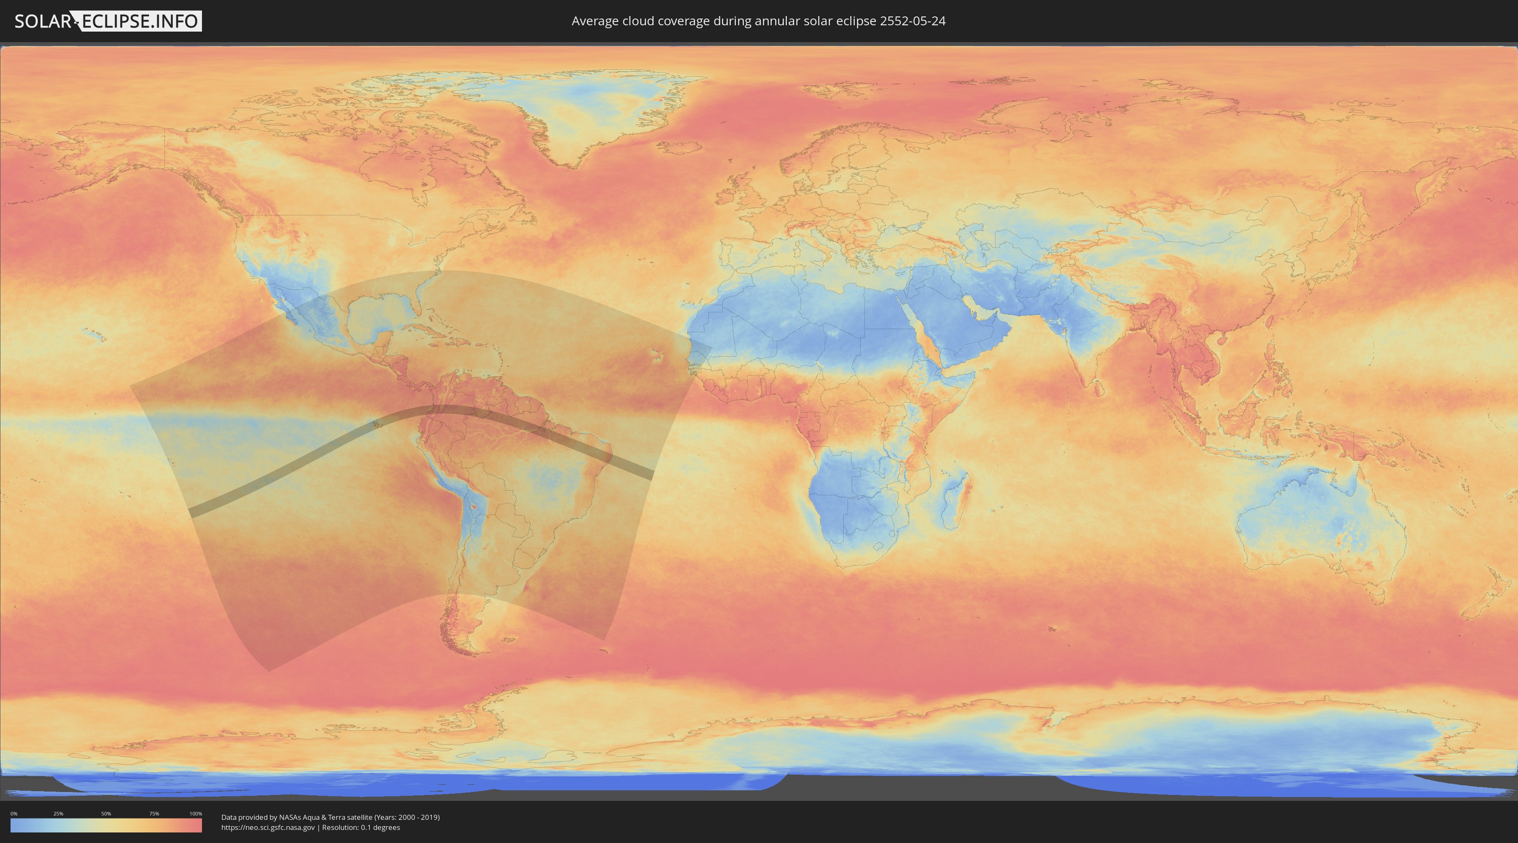Click the NASA Aqua & Terra data credit text
This screenshot has width=1518, height=843.
click(330, 817)
